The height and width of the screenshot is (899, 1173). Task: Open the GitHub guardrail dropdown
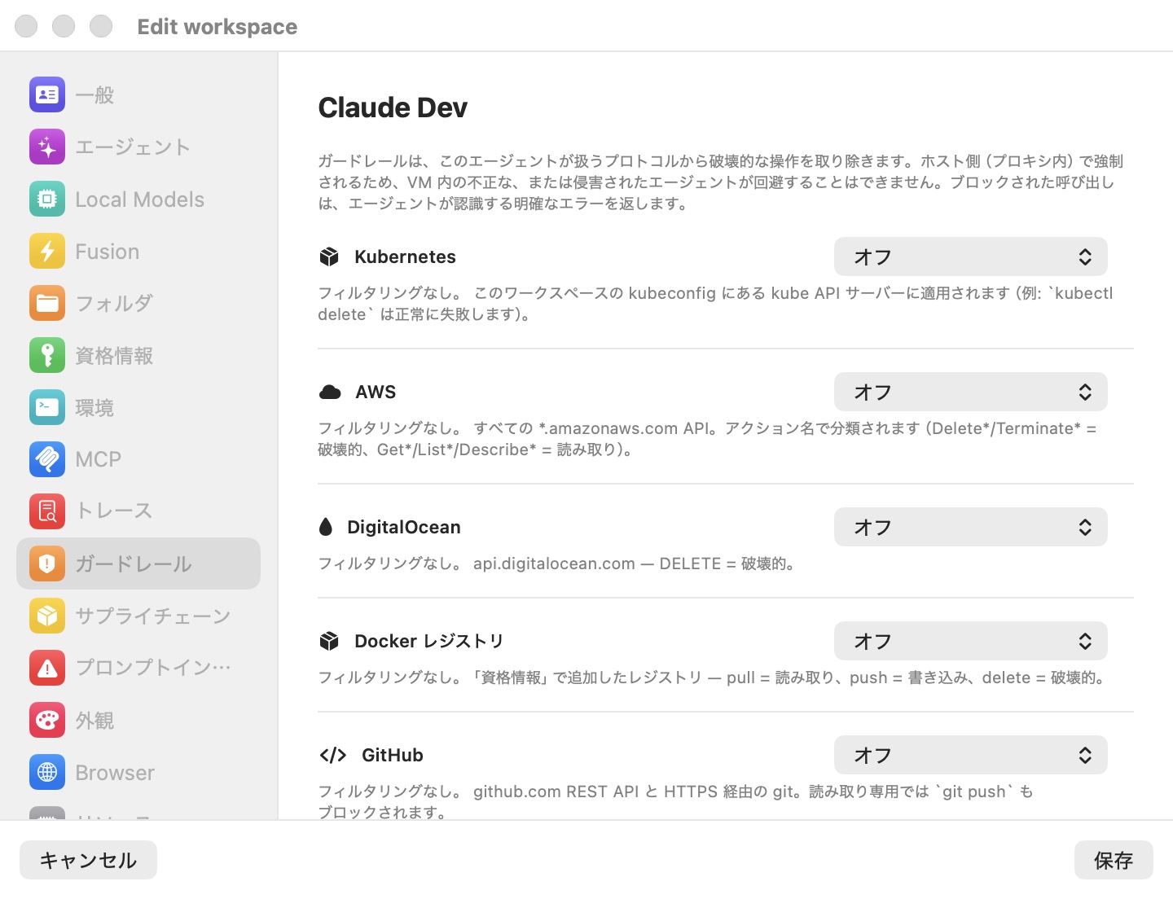[970, 755]
